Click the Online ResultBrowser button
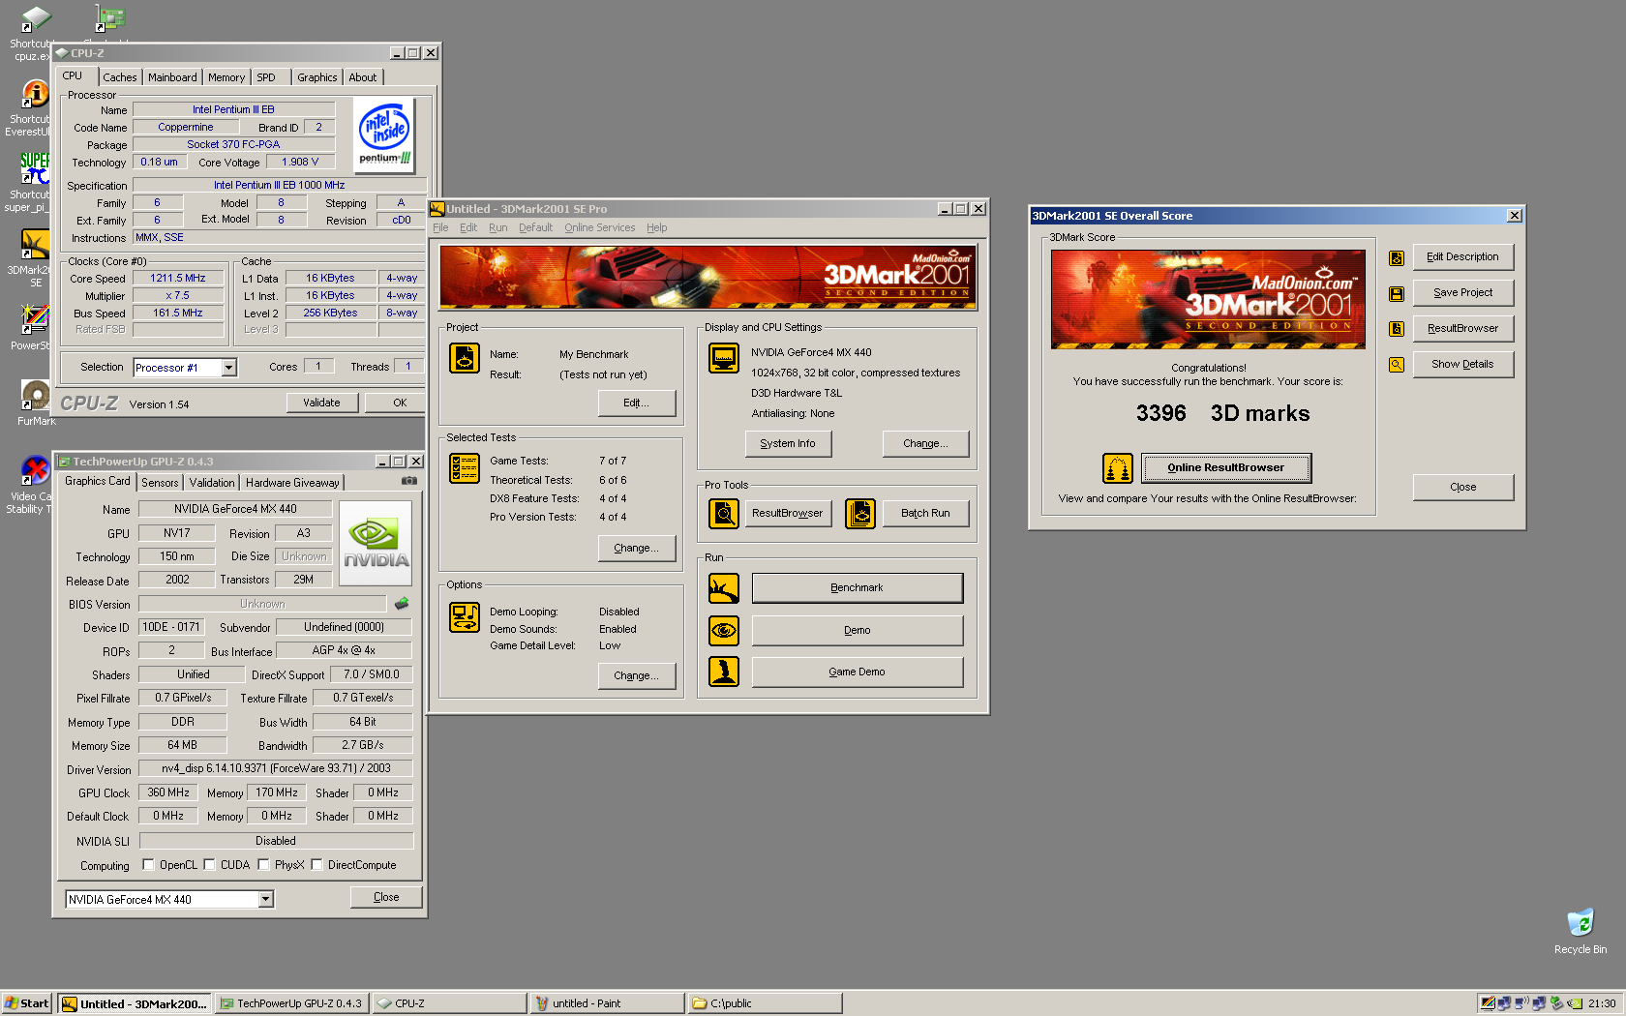1626x1016 pixels. pyautogui.click(x=1225, y=468)
